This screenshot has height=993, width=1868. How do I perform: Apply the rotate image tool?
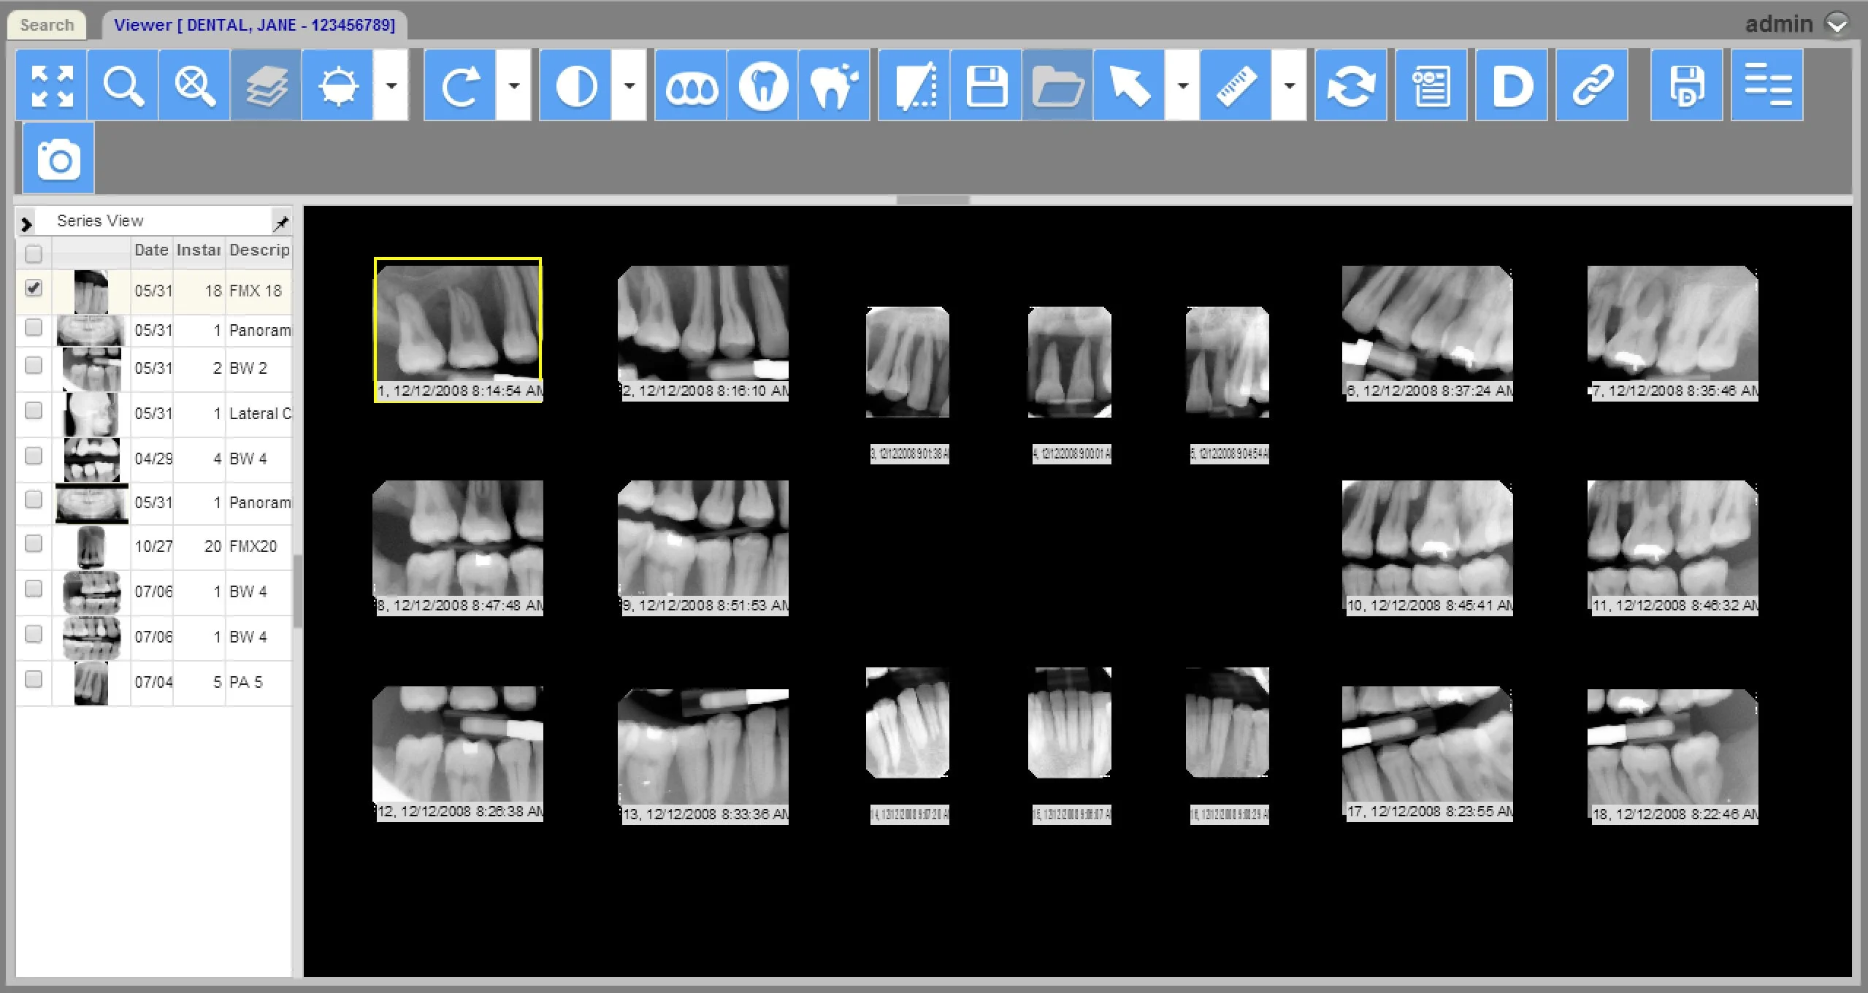click(460, 85)
